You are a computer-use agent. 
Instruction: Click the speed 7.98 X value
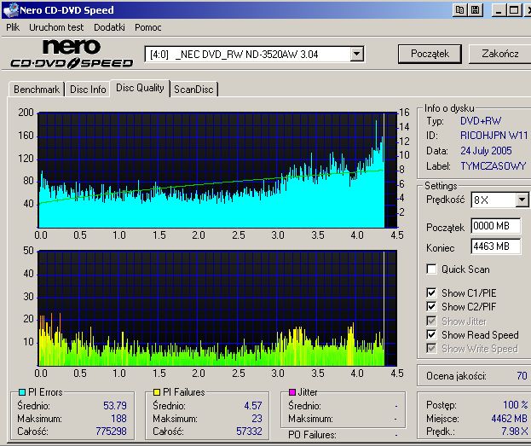click(515, 432)
